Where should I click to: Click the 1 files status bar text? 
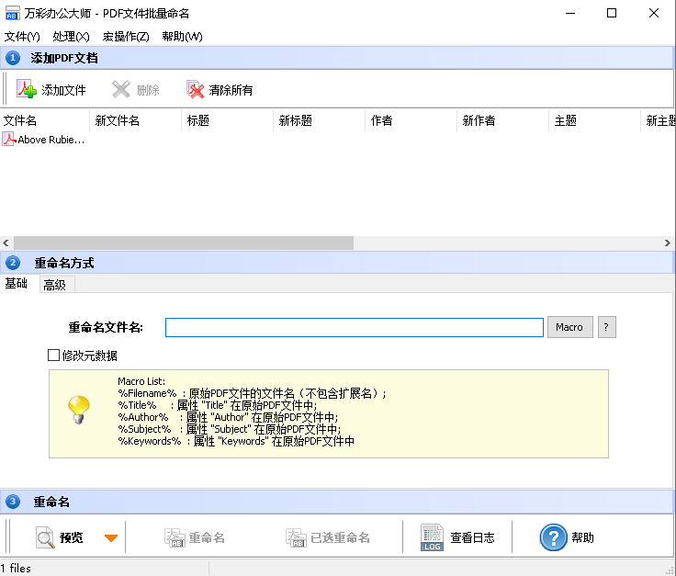tap(16, 569)
